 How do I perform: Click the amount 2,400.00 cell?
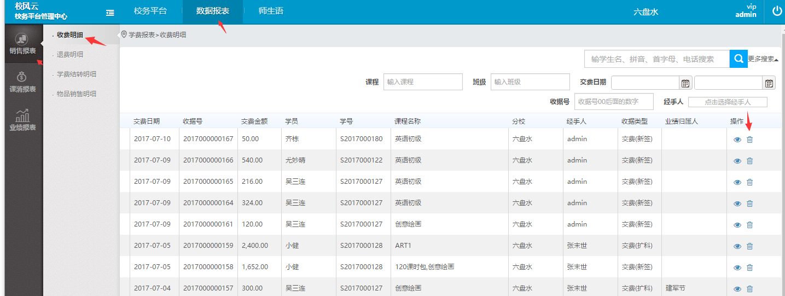pyautogui.click(x=255, y=246)
